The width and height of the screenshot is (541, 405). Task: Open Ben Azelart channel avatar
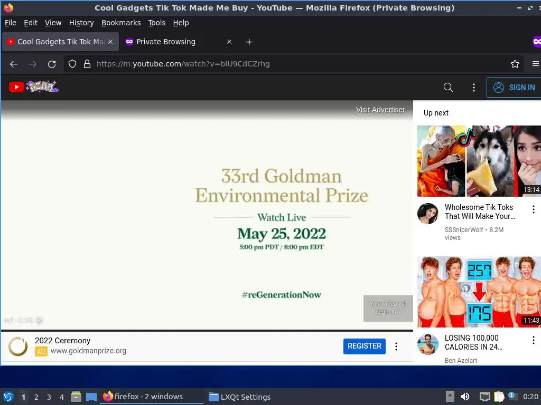tap(428, 344)
